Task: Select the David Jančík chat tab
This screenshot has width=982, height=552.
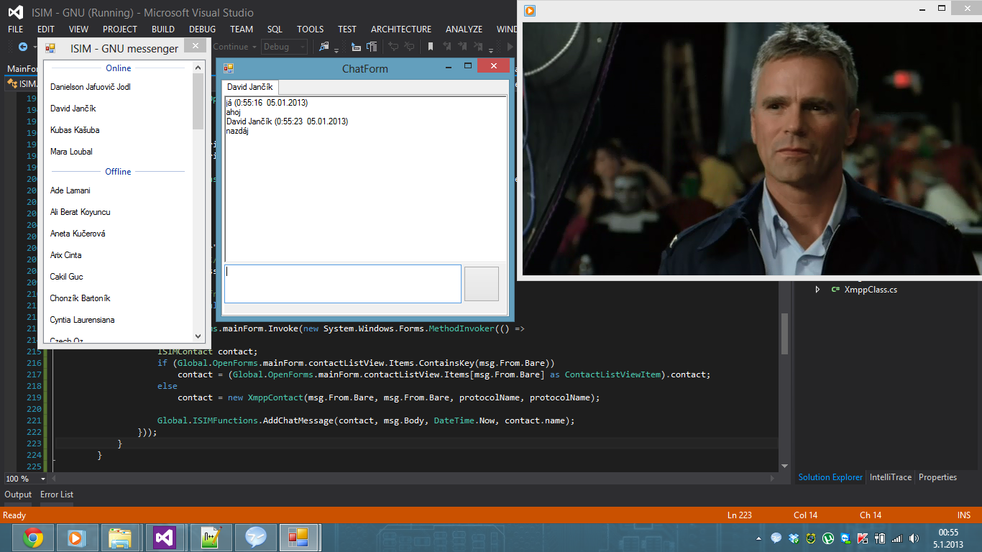Action: [250, 87]
